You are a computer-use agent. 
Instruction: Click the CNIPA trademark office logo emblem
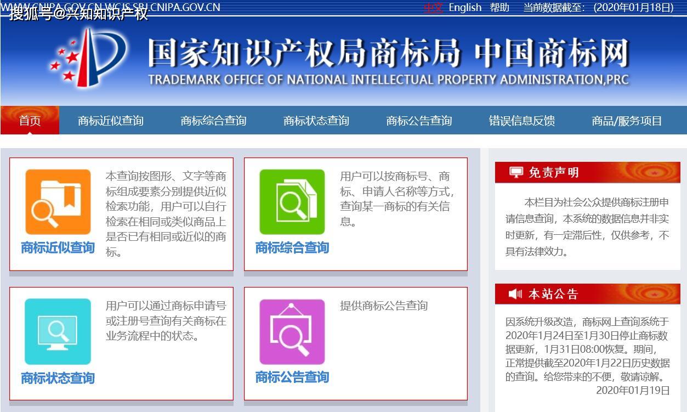pos(88,58)
